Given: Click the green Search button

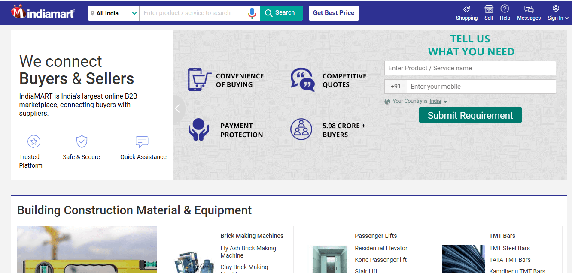Looking at the screenshot, I should tap(281, 13).
